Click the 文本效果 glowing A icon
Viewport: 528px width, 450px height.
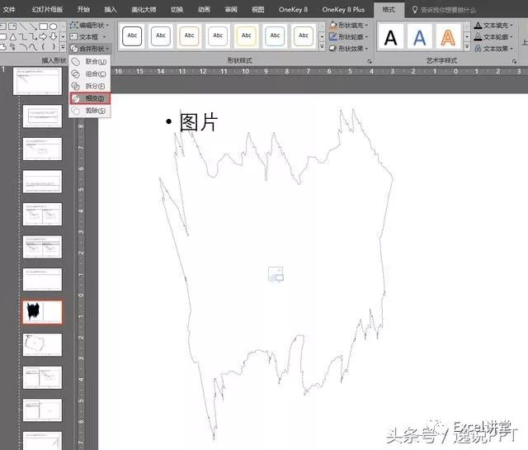478,49
